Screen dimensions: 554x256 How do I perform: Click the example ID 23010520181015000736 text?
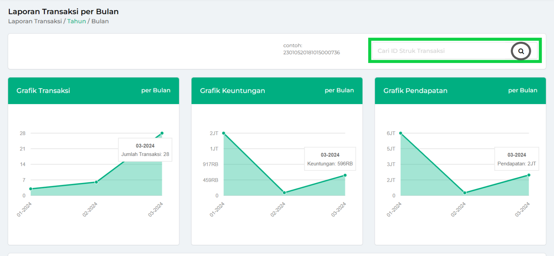click(x=311, y=53)
